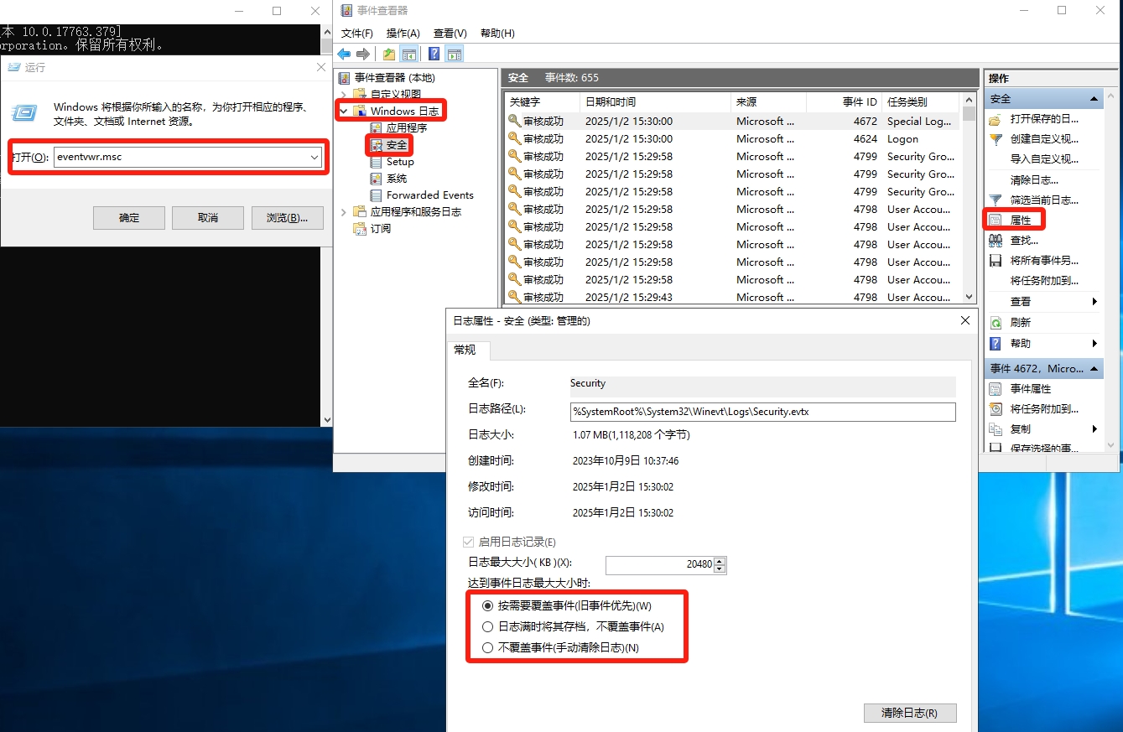1123x732 pixels.
Task: Collapse the Windows 日志 tree node
Action: coord(342,110)
